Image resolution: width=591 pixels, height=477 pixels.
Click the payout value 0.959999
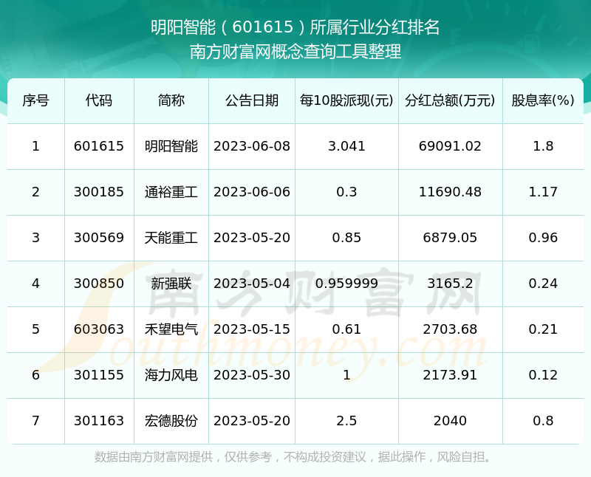tap(346, 284)
